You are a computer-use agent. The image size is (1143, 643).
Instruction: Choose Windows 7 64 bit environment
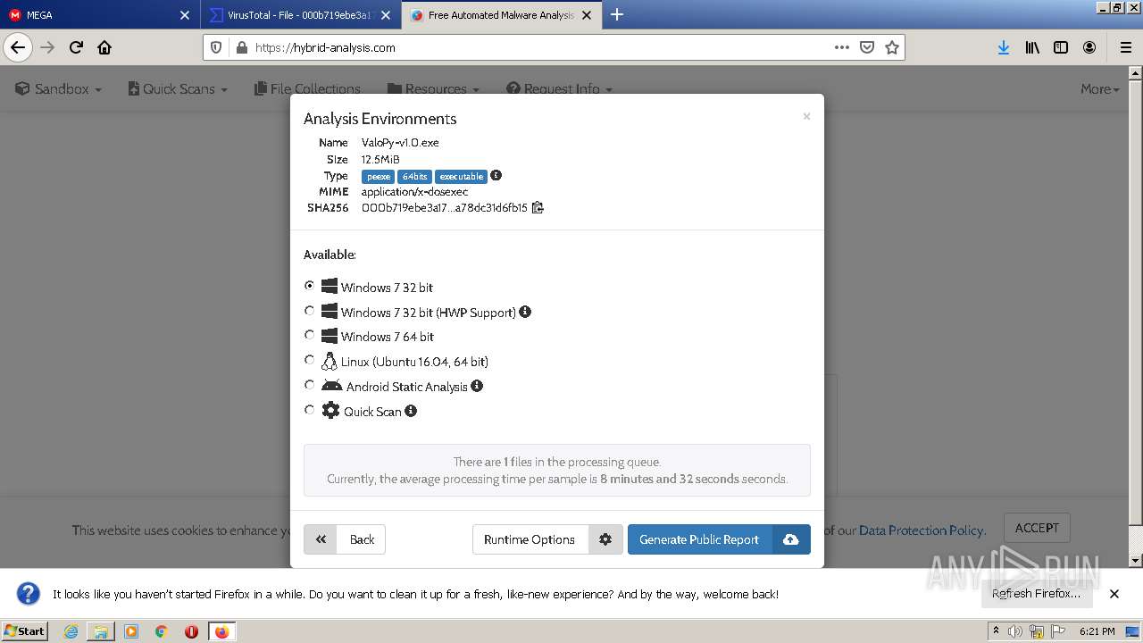click(x=310, y=335)
